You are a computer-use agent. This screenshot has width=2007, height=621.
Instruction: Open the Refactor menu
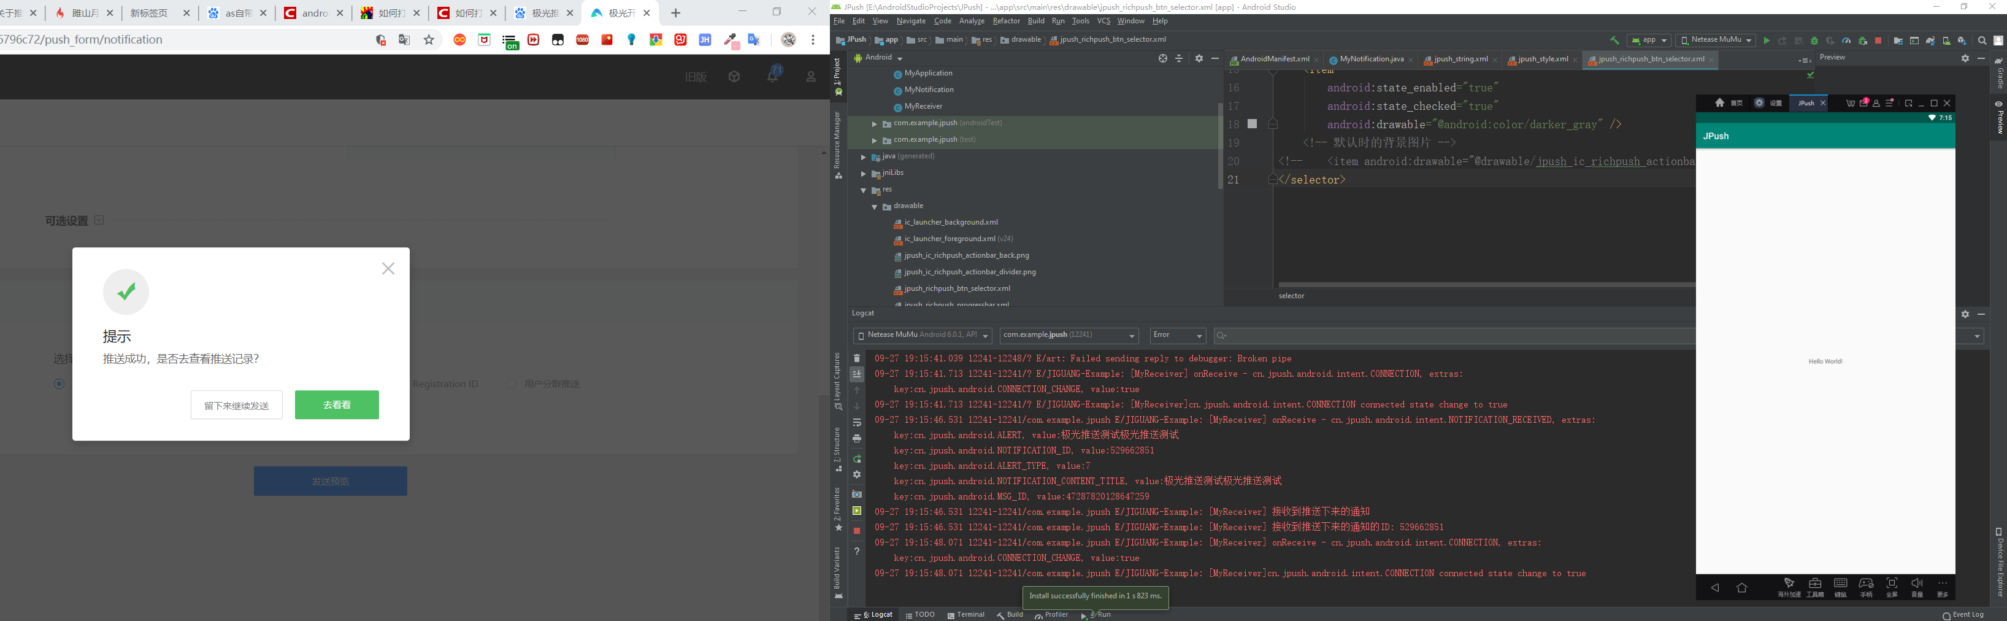coord(1006,21)
